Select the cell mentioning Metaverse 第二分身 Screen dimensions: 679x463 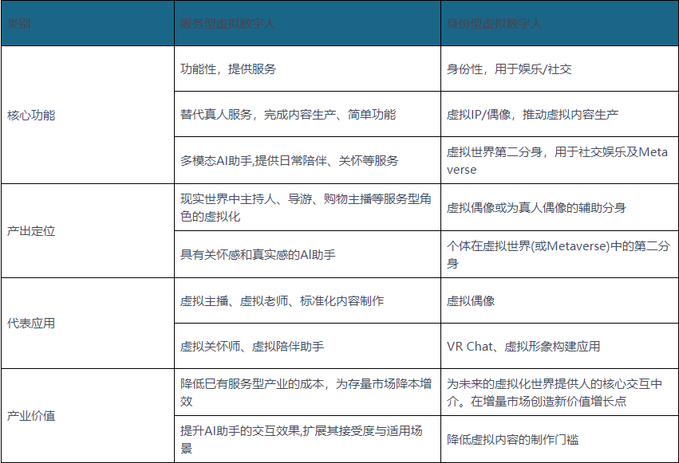559,158
